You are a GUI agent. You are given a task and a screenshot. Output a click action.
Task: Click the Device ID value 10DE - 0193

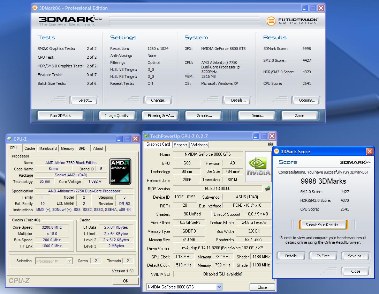pos(185,197)
